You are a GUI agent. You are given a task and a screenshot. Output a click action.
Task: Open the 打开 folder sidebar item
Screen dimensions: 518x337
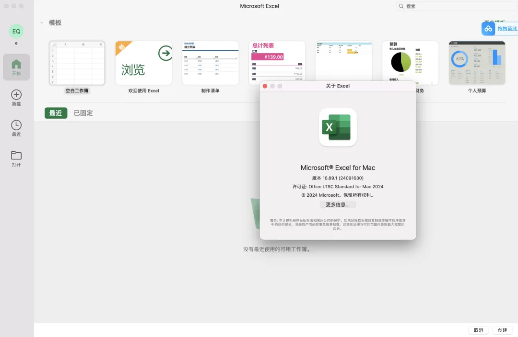tap(16, 158)
